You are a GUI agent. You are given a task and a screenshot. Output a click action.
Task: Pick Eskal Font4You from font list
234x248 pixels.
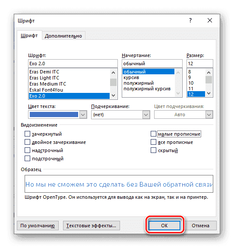[x=69, y=90]
